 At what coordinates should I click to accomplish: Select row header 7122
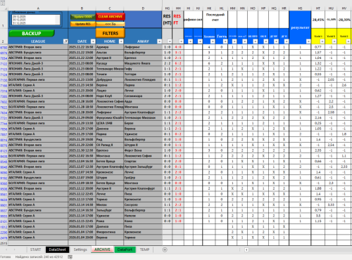click(x=4, y=63)
